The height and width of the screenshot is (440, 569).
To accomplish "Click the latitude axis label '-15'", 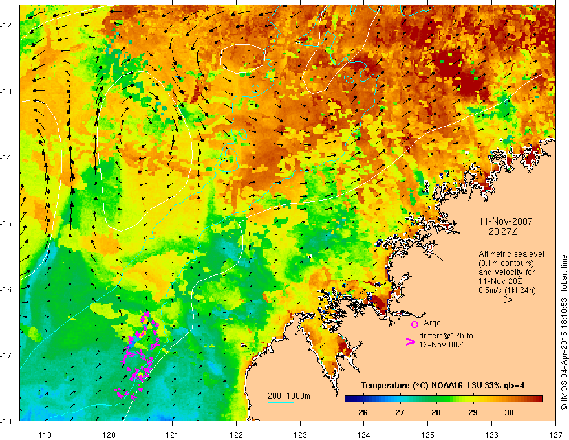I will [6, 223].
